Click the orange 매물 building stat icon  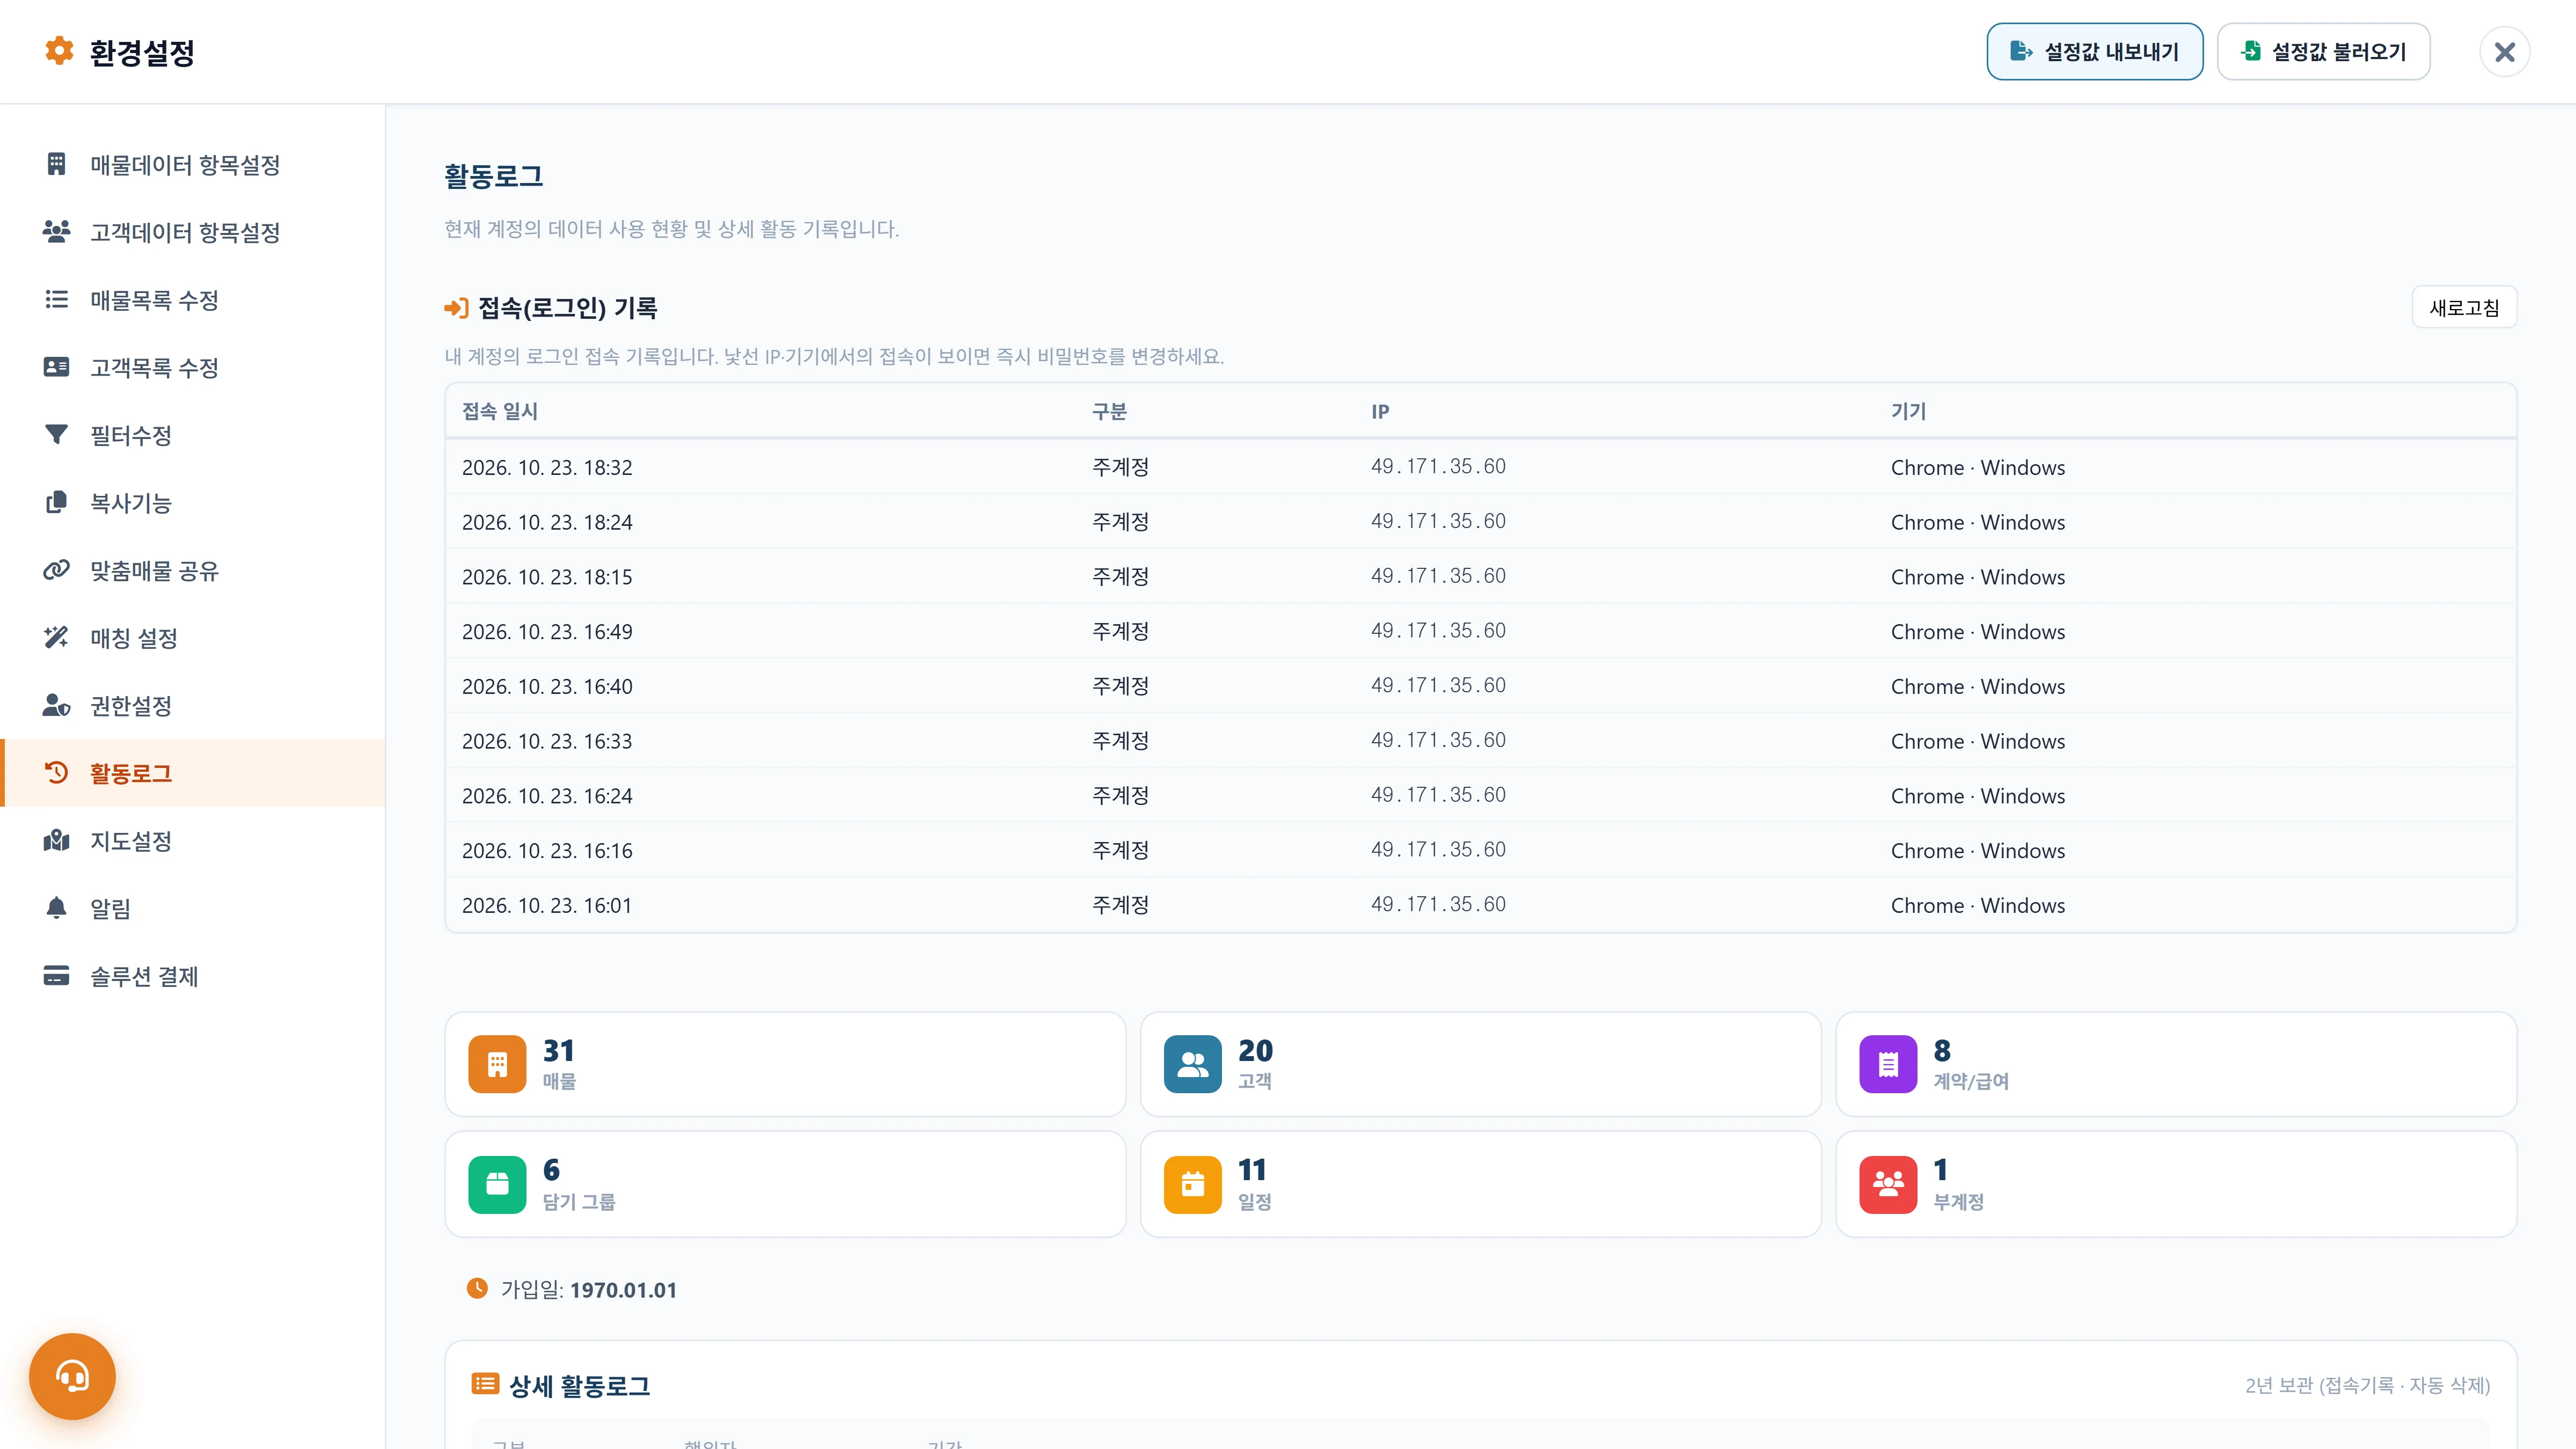tap(497, 1064)
